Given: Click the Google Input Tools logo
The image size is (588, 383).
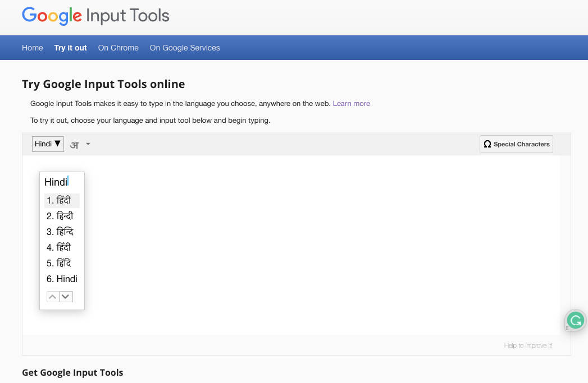Looking at the screenshot, I should click(x=95, y=16).
